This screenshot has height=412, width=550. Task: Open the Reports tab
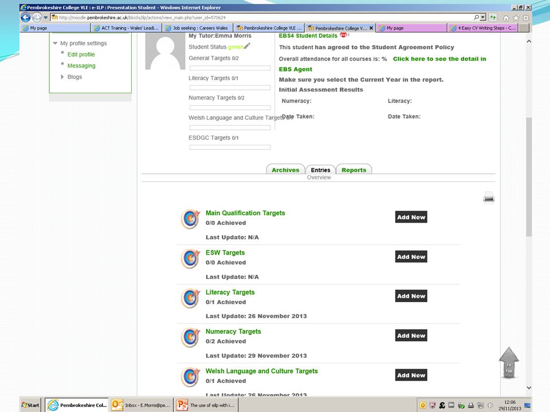pyautogui.click(x=353, y=169)
